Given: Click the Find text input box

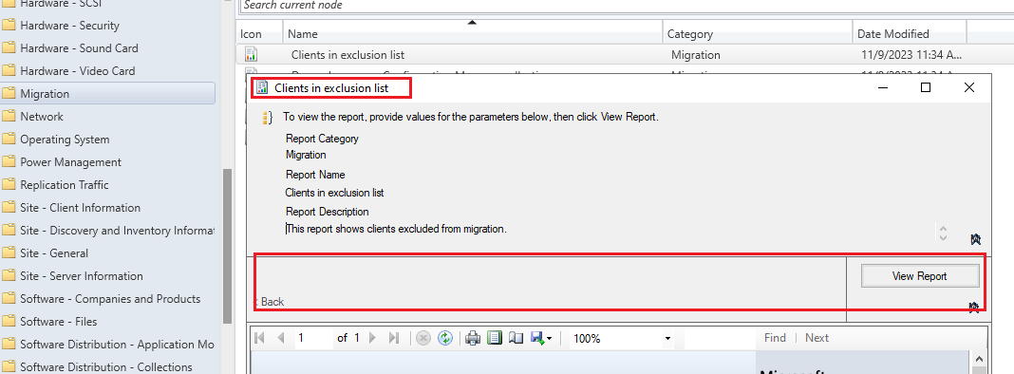Looking at the screenshot, I should 719,338.
